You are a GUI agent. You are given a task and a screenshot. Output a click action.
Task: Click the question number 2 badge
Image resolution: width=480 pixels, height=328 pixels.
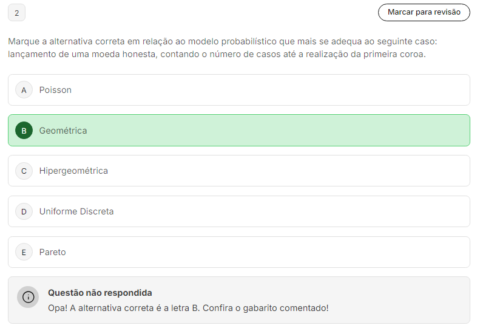pos(16,13)
